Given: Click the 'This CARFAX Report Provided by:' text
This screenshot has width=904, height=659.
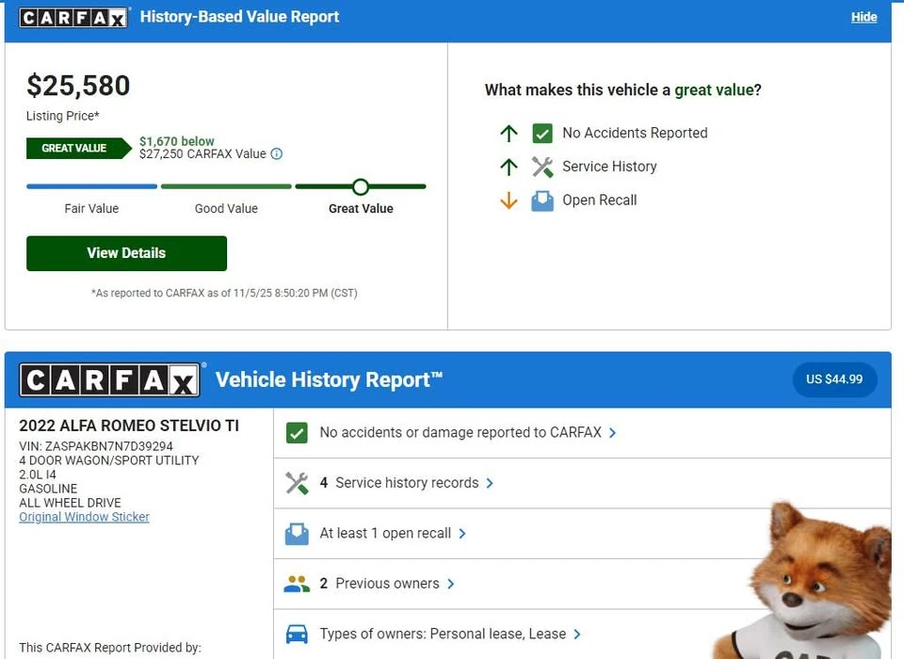Looking at the screenshot, I should click(110, 648).
